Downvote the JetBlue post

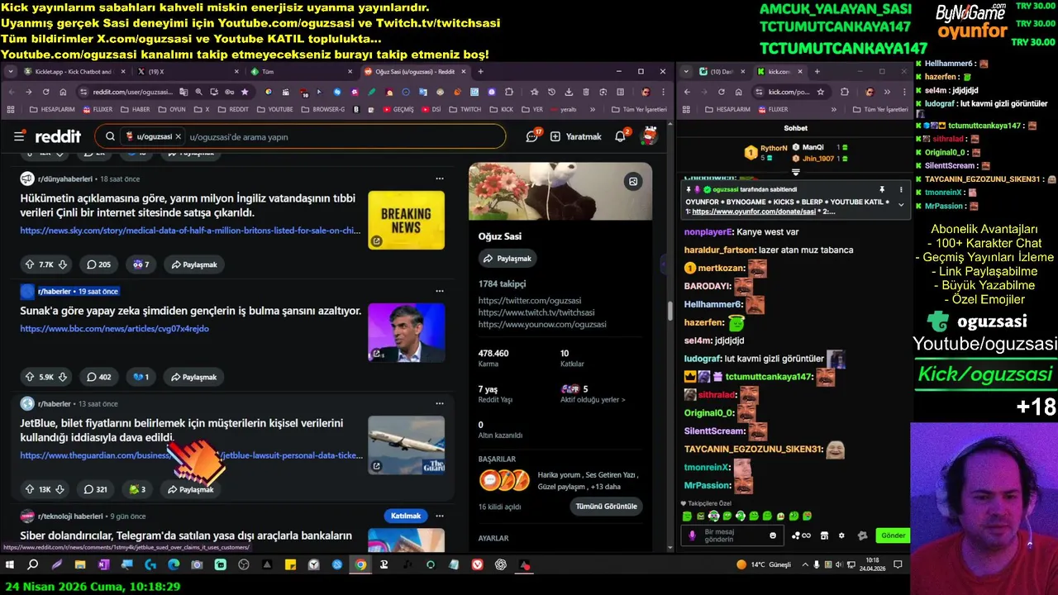click(x=60, y=489)
